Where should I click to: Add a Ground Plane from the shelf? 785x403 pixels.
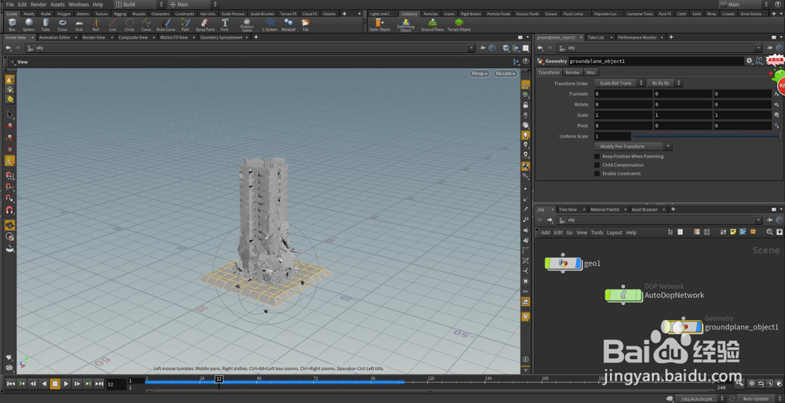coord(432,24)
